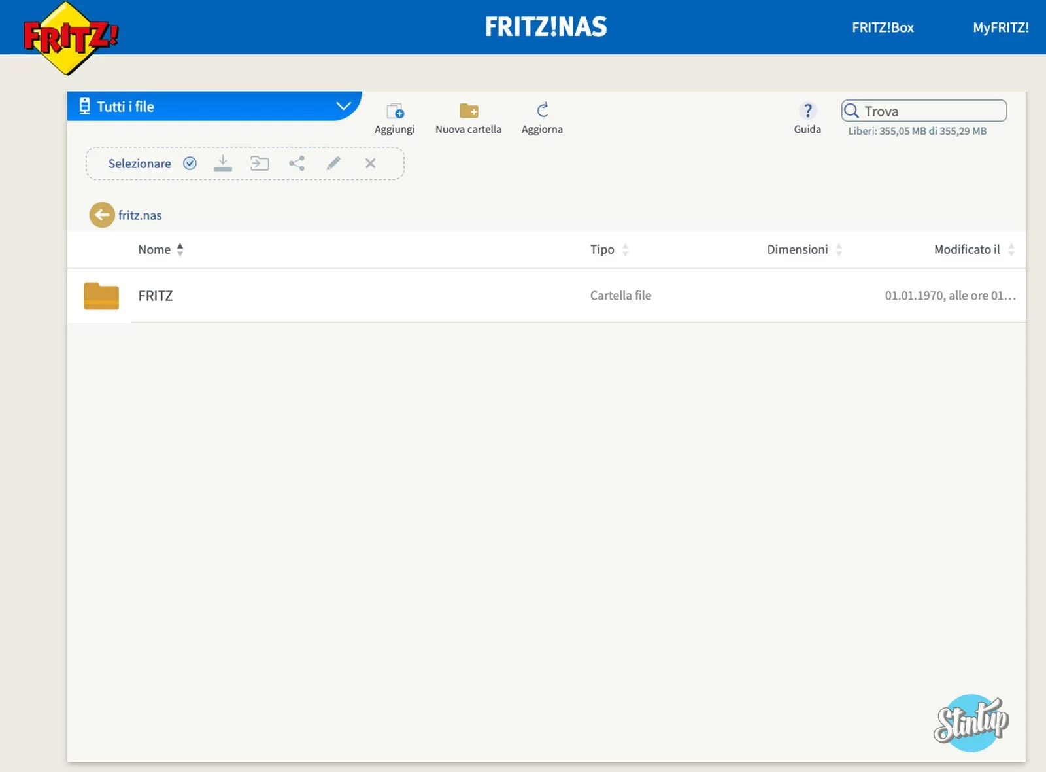This screenshot has height=772, width=1046.
Task: Open the Guida help icon
Action: (x=807, y=111)
